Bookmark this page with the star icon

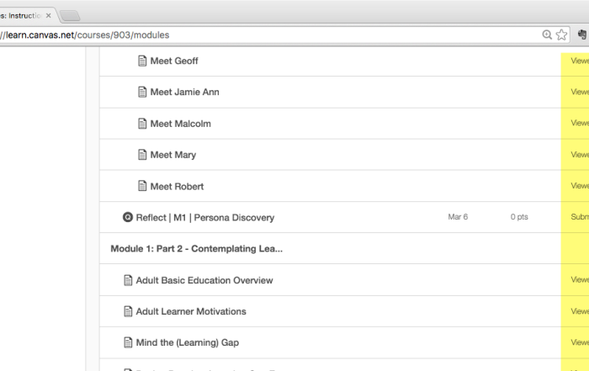[562, 34]
